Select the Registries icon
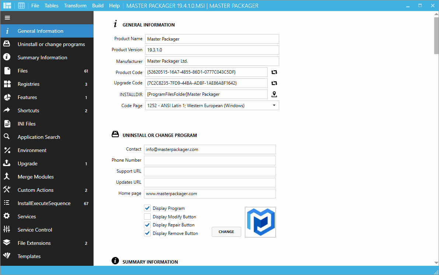This screenshot has height=275, width=439. pos(7,84)
